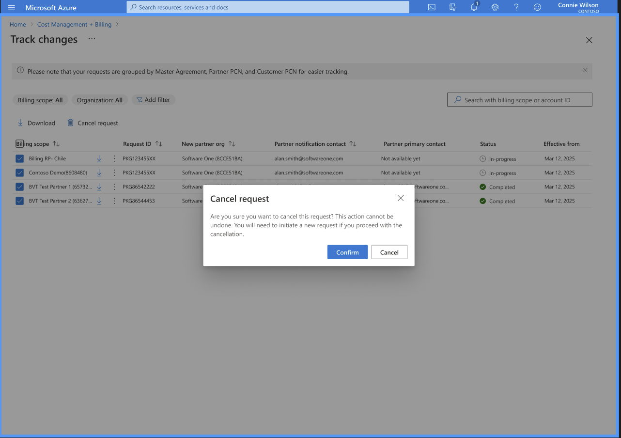The width and height of the screenshot is (621, 438).
Task: Add a new filter
Action: pos(153,100)
